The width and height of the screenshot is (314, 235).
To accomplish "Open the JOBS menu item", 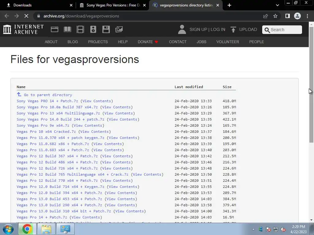I will [201, 42].
